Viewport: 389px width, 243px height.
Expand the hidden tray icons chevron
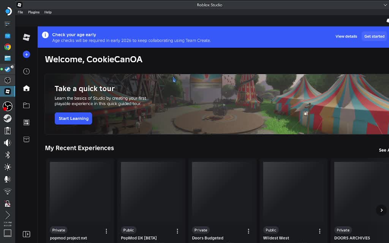coord(7,215)
